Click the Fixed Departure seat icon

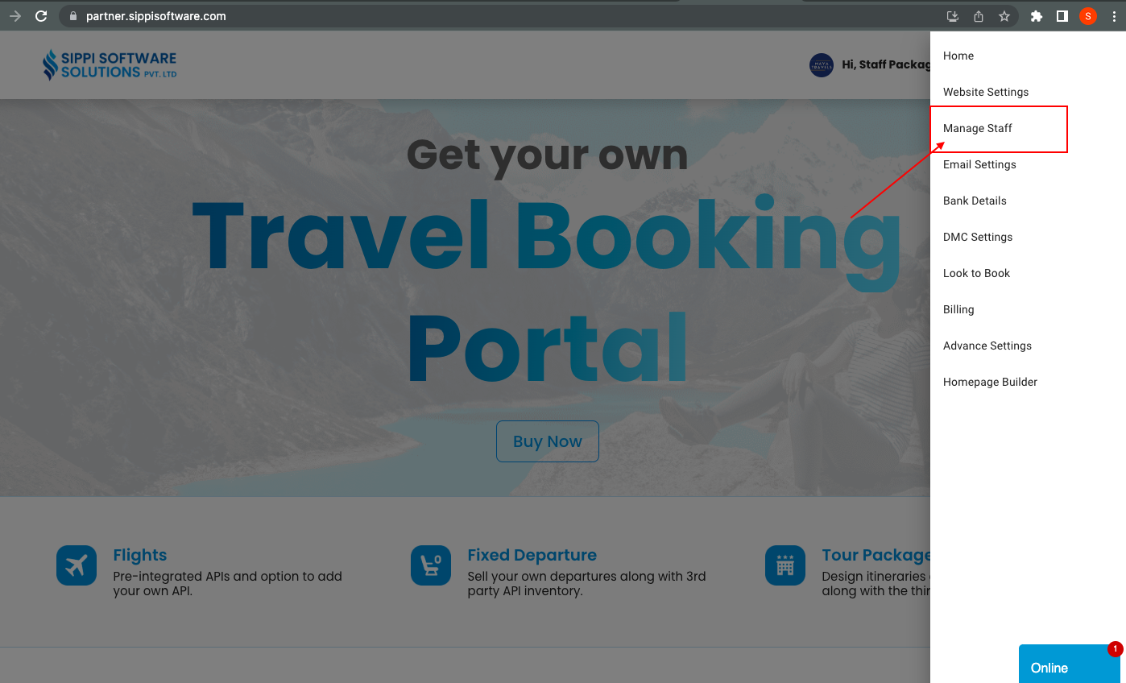(431, 565)
